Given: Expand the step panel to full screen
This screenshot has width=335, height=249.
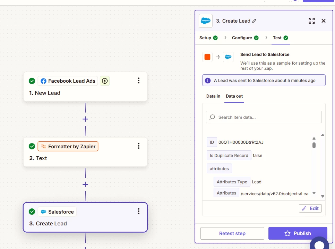Looking at the screenshot, I should pos(312,21).
